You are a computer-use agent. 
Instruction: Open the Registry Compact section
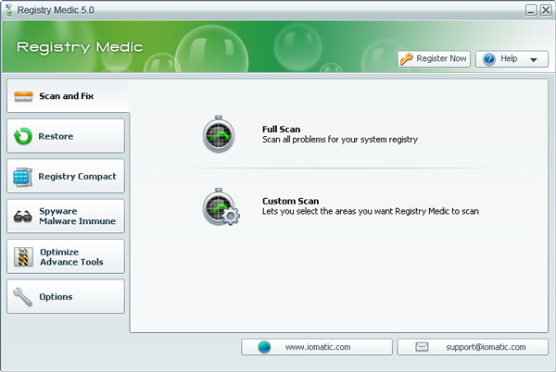click(66, 176)
